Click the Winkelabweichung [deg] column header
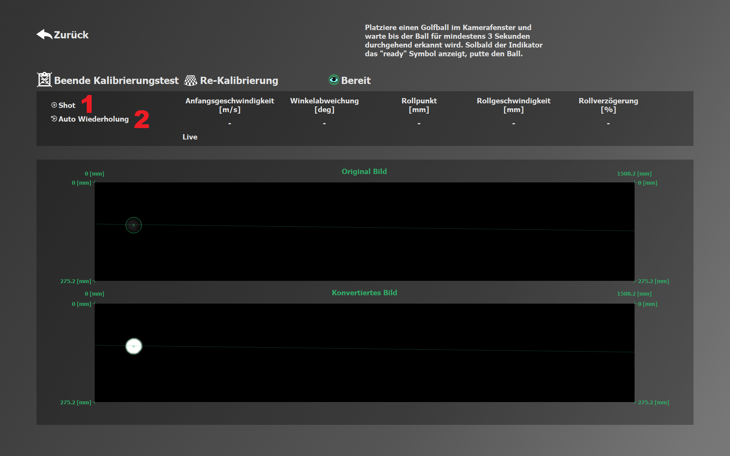The image size is (730, 456). coord(324,105)
